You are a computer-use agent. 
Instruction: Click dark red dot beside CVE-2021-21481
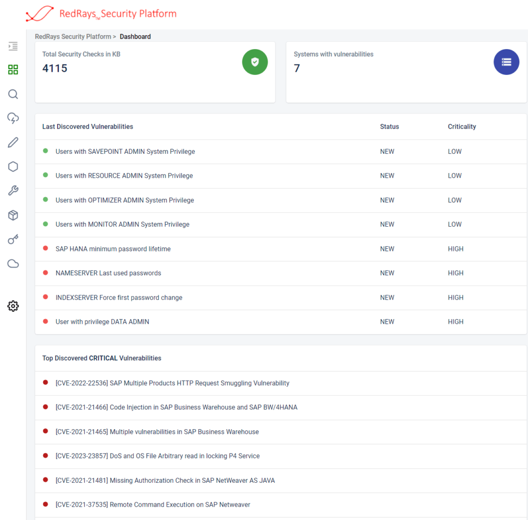45,480
